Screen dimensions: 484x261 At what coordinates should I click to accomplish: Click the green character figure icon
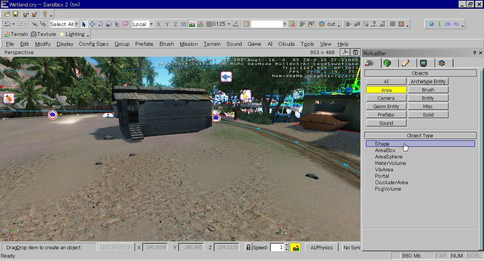point(440,24)
